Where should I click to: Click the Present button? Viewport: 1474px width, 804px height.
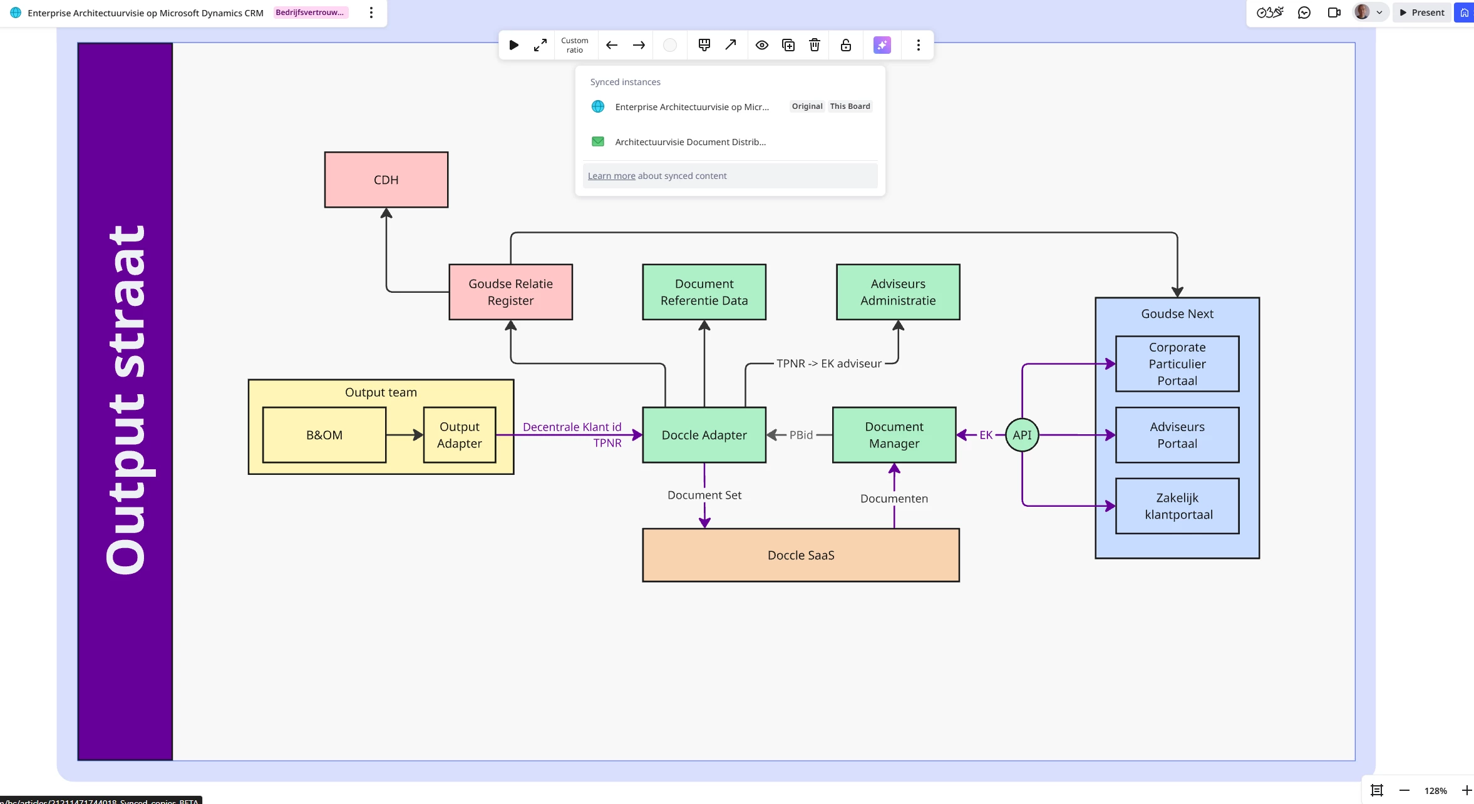[x=1421, y=13]
